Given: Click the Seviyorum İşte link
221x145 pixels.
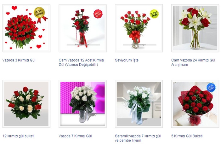Looking at the screenshot, I should point(127,60).
